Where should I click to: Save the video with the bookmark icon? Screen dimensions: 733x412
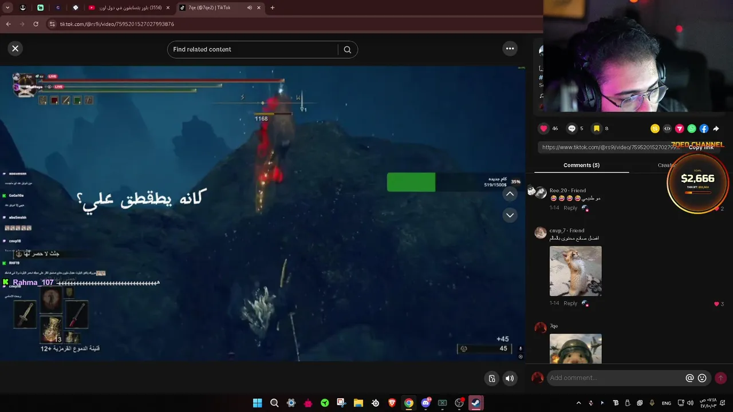click(x=596, y=129)
